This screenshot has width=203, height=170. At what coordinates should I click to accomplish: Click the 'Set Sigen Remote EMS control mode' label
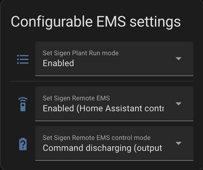coord(97,138)
